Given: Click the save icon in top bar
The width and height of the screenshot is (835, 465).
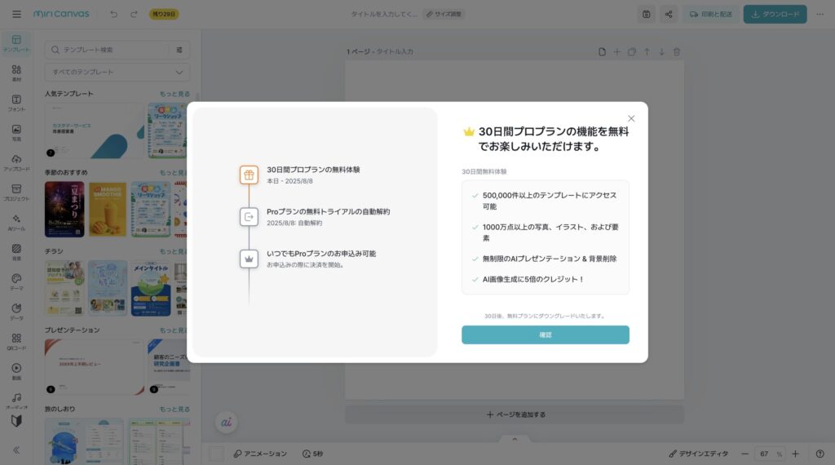Looking at the screenshot, I should (646, 15).
